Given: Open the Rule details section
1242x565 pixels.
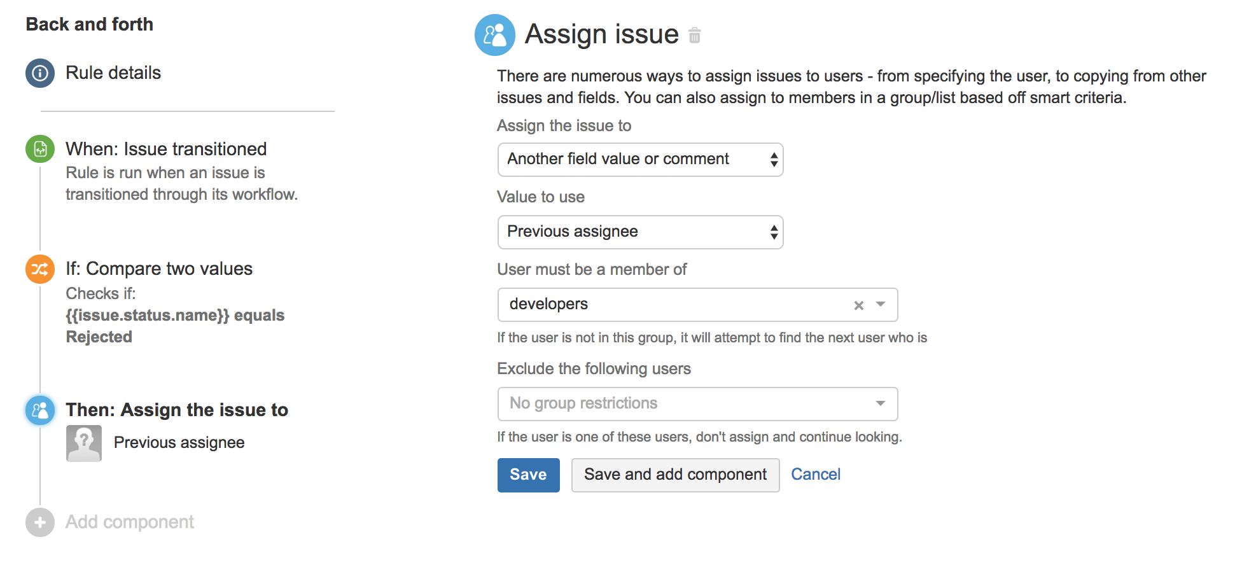Looking at the screenshot, I should pyautogui.click(x=113, y=73).
